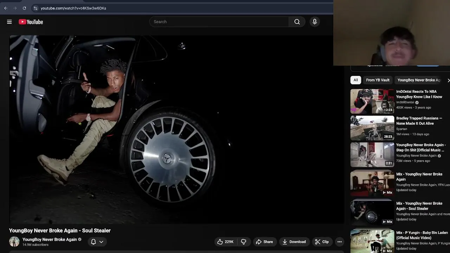Click the ImStillDontai channel name
This screenshot has height=253, width=450.
pyautogui.click(x=405, y=102)
